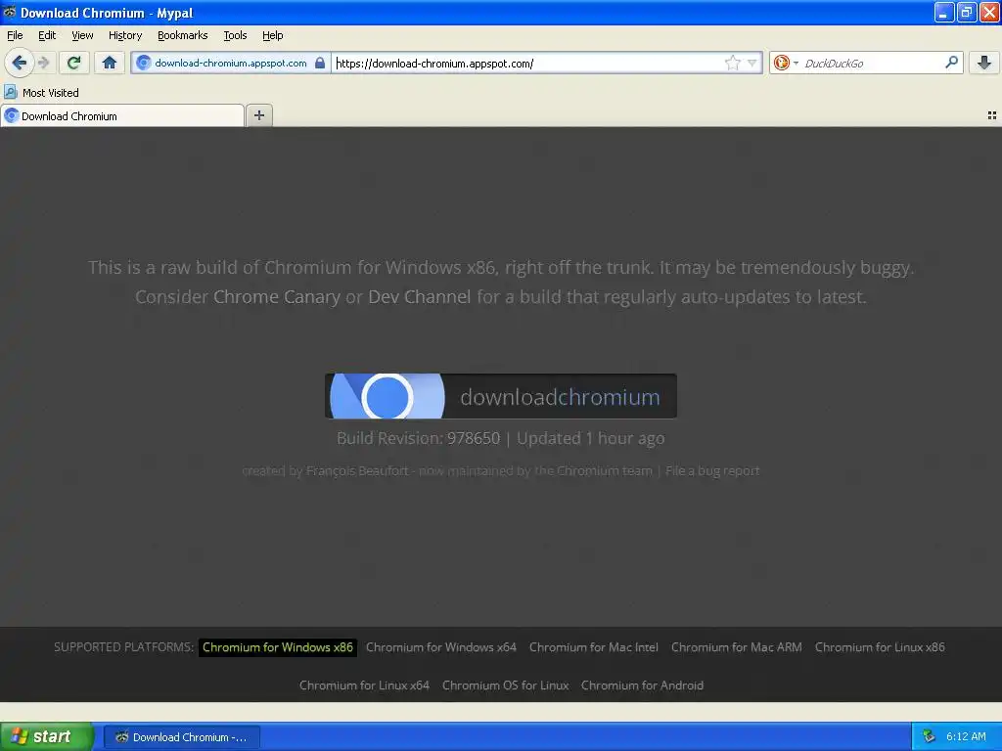Screen dimensions: 1002x751
Task: Open the Edit menu
Action: [47, 35]
